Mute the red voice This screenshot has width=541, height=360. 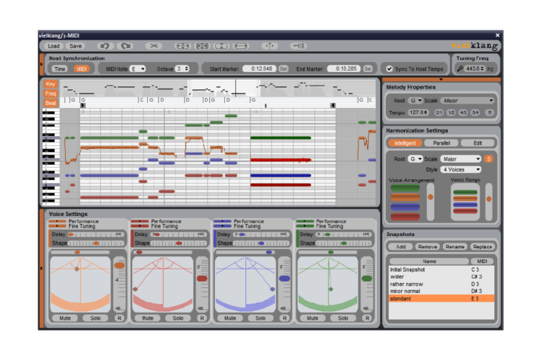click(147, 318)
